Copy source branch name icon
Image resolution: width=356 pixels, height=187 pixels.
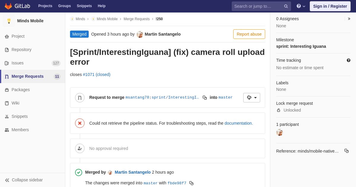[205, 98]
